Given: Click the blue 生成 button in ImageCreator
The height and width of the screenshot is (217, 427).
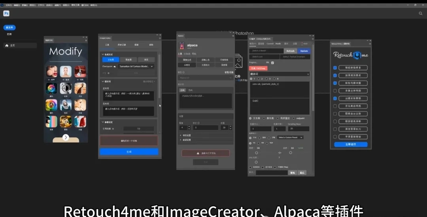Looking at the screenshot, I should [129, 152].
